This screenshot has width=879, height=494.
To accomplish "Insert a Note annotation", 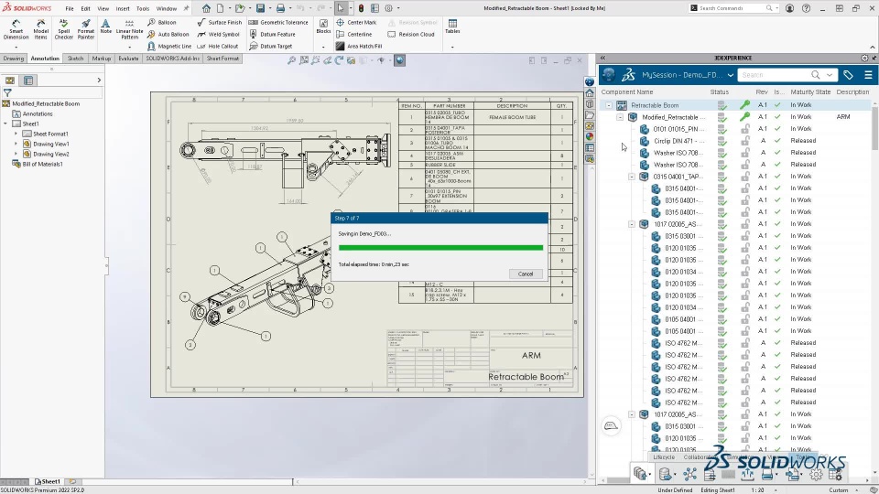I will pos(105,27).
